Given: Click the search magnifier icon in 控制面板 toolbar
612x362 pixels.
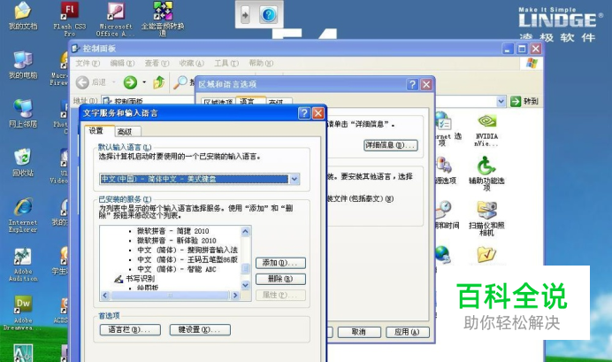Looking at the screenshot, I should coord(180,82).
